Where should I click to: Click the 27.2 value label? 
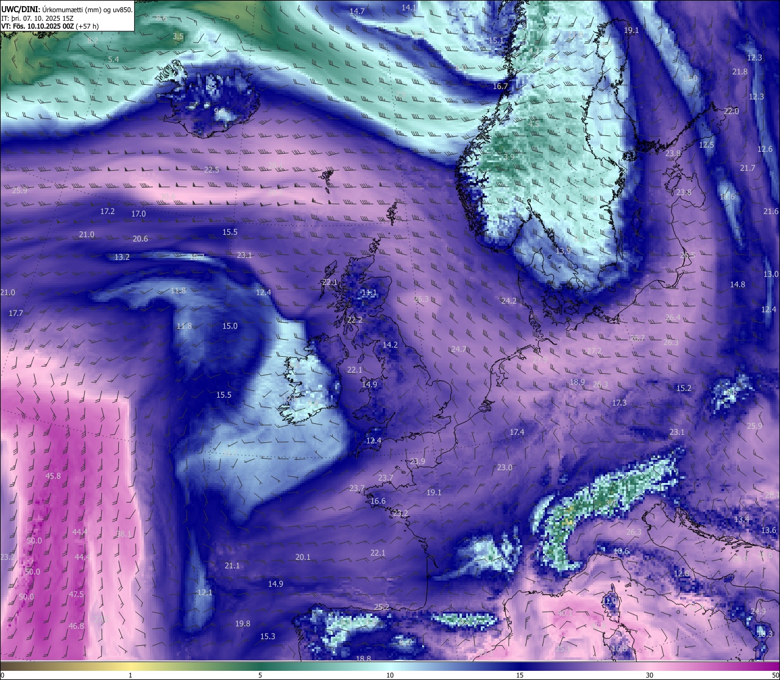(594, 351)
